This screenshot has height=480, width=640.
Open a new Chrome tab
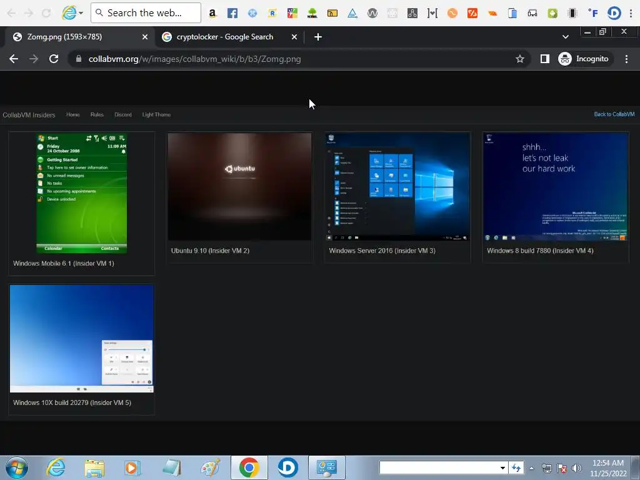click(x=318, y=37)
